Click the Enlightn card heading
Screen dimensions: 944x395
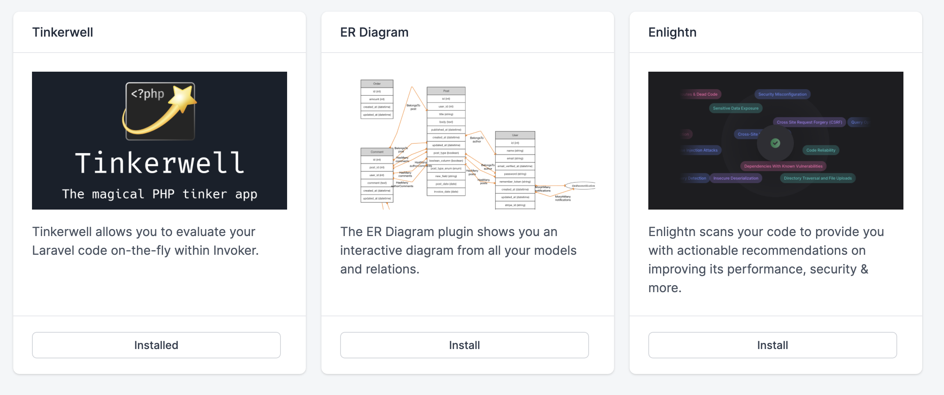pos(672,32)
